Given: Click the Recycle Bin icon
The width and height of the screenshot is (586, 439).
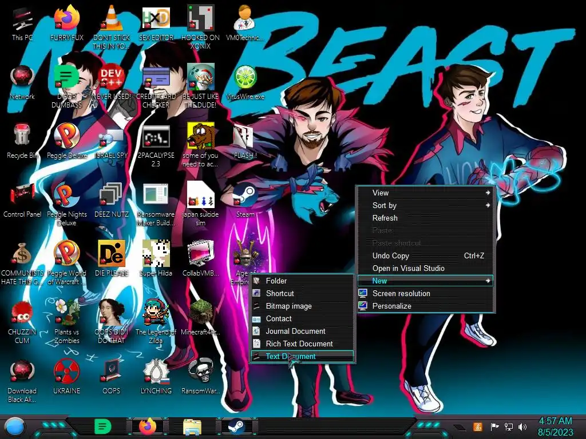Looking at the screenshot, I should click(22, 142).
